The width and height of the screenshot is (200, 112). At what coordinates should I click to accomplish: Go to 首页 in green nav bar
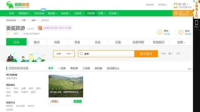coord(12,13)
